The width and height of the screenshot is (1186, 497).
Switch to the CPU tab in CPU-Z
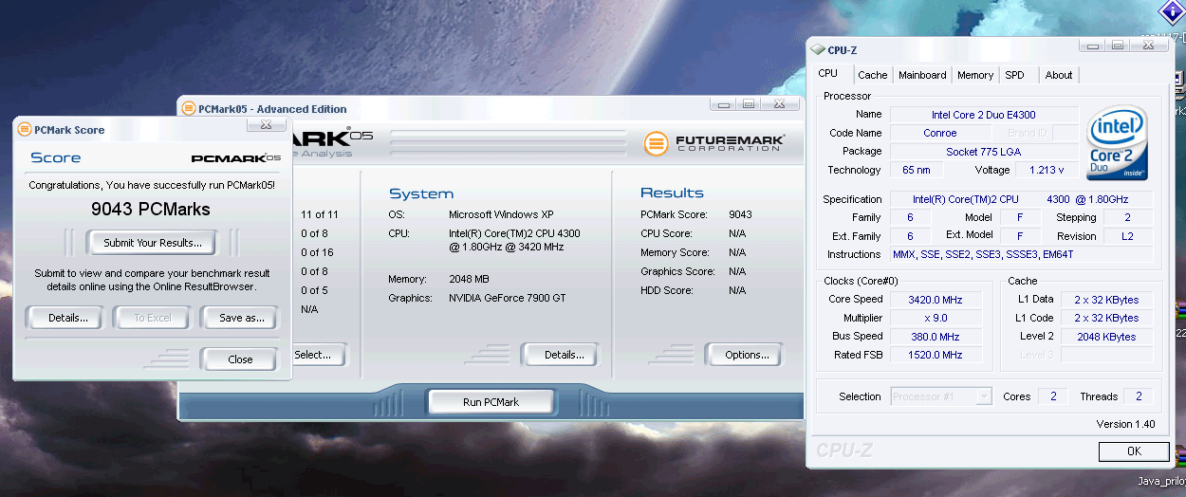coord(828,73)
